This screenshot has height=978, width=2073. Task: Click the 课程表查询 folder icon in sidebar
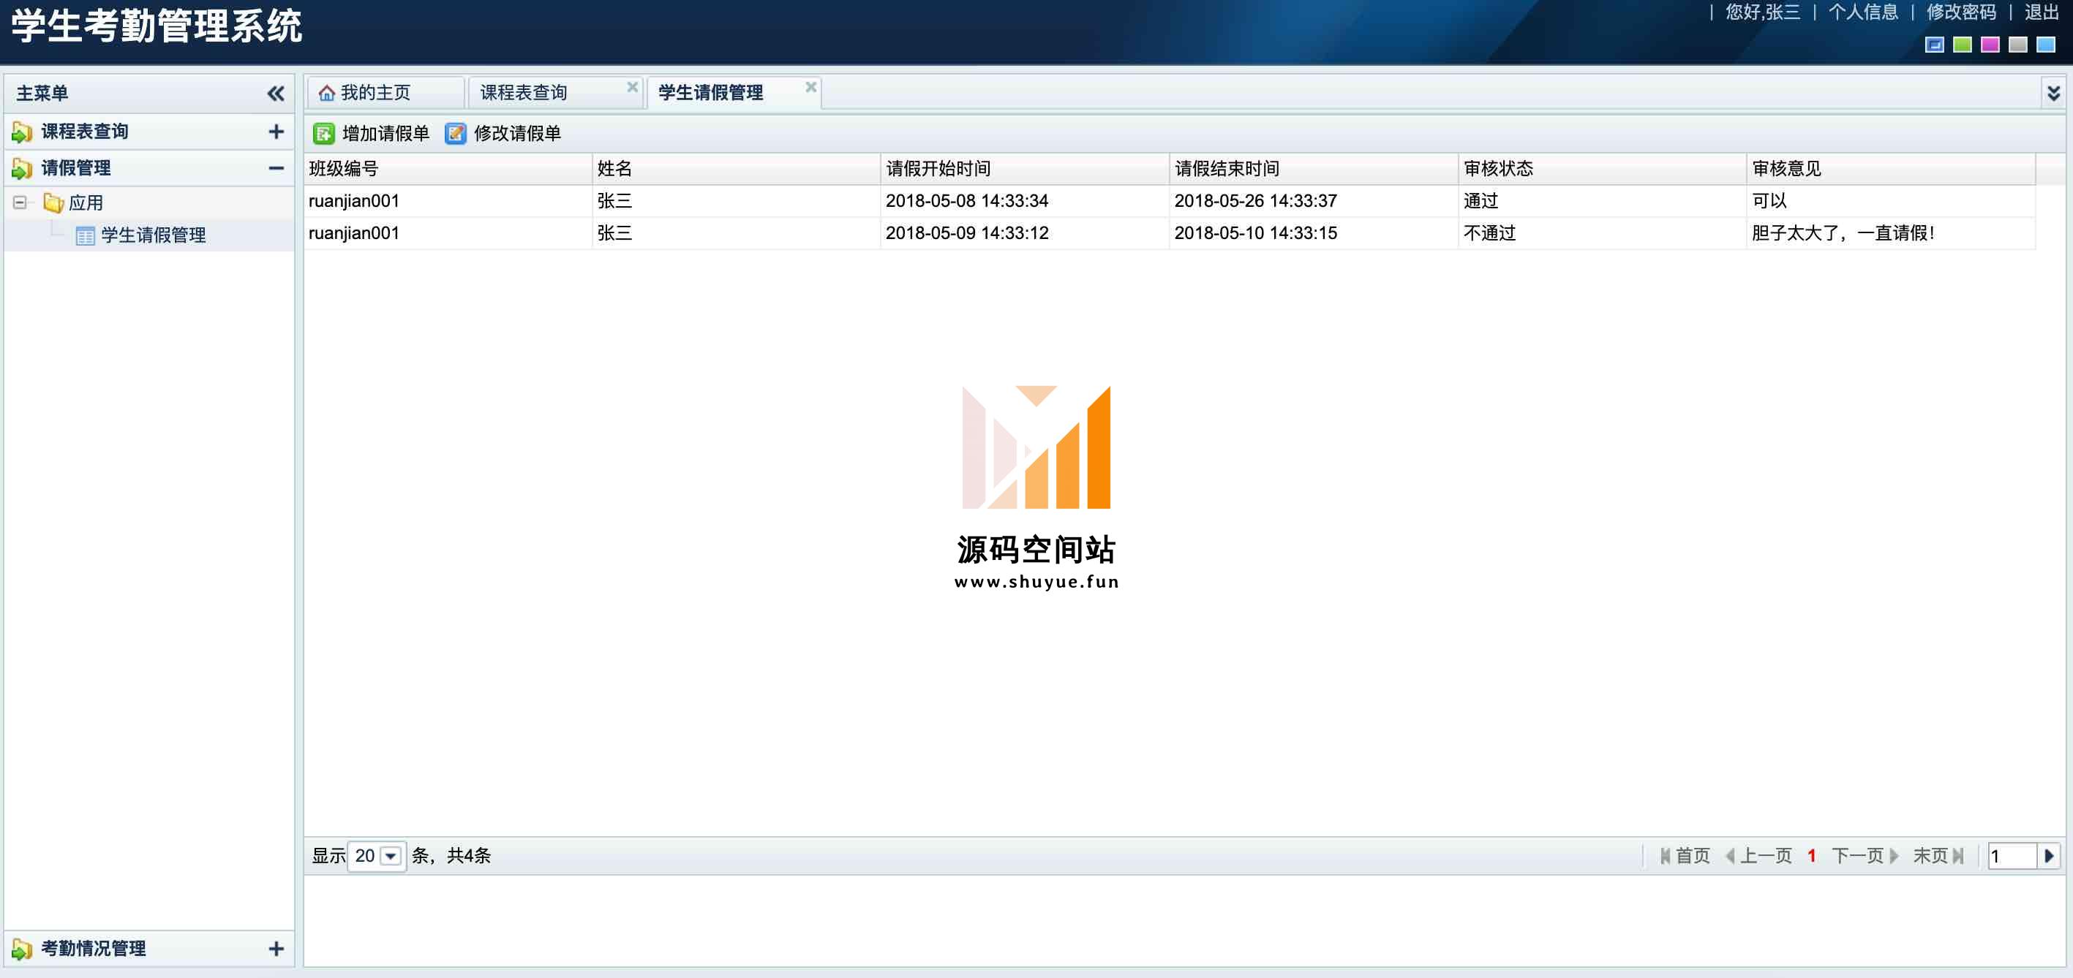click(22, 132)
